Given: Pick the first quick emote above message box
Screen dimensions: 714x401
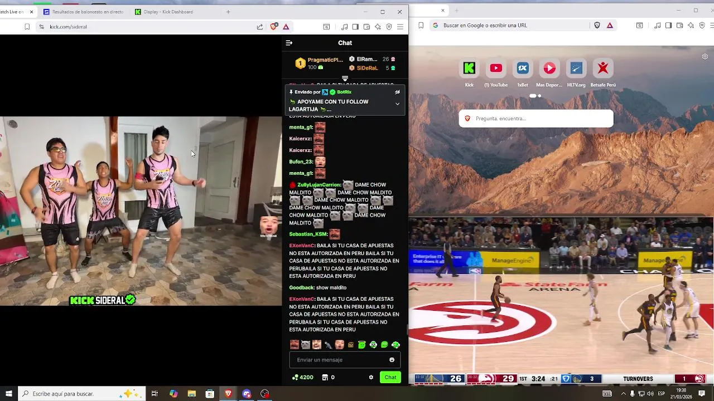Looking at the screenshot, I should point(295,345).
